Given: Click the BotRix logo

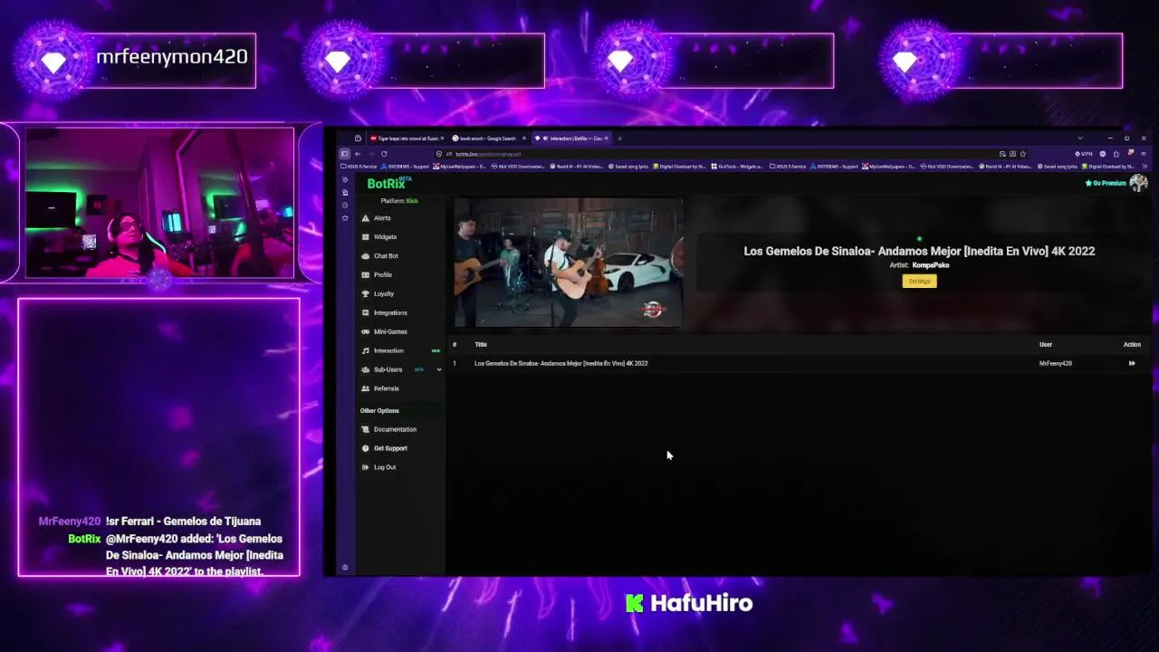Looking at the screenshot, I should (388, 184).
